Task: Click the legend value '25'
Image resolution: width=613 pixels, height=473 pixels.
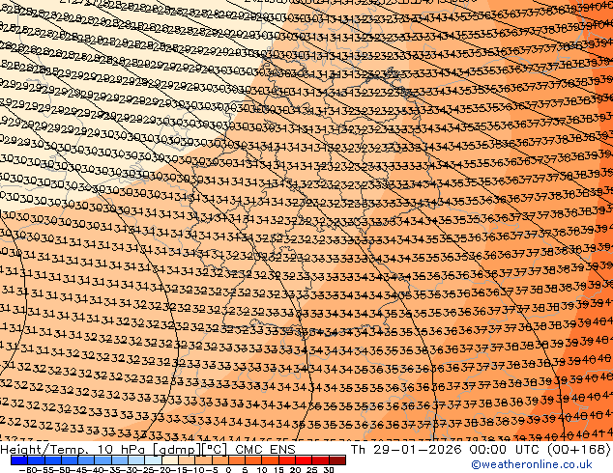Action: (x=311, y=469)
